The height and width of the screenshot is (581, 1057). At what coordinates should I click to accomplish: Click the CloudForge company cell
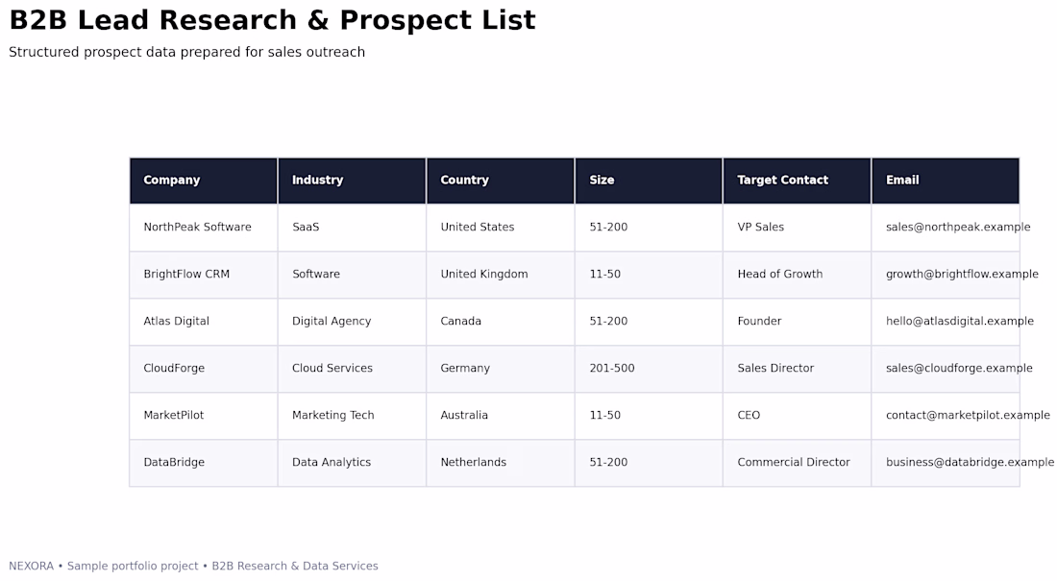pos(204,370)
